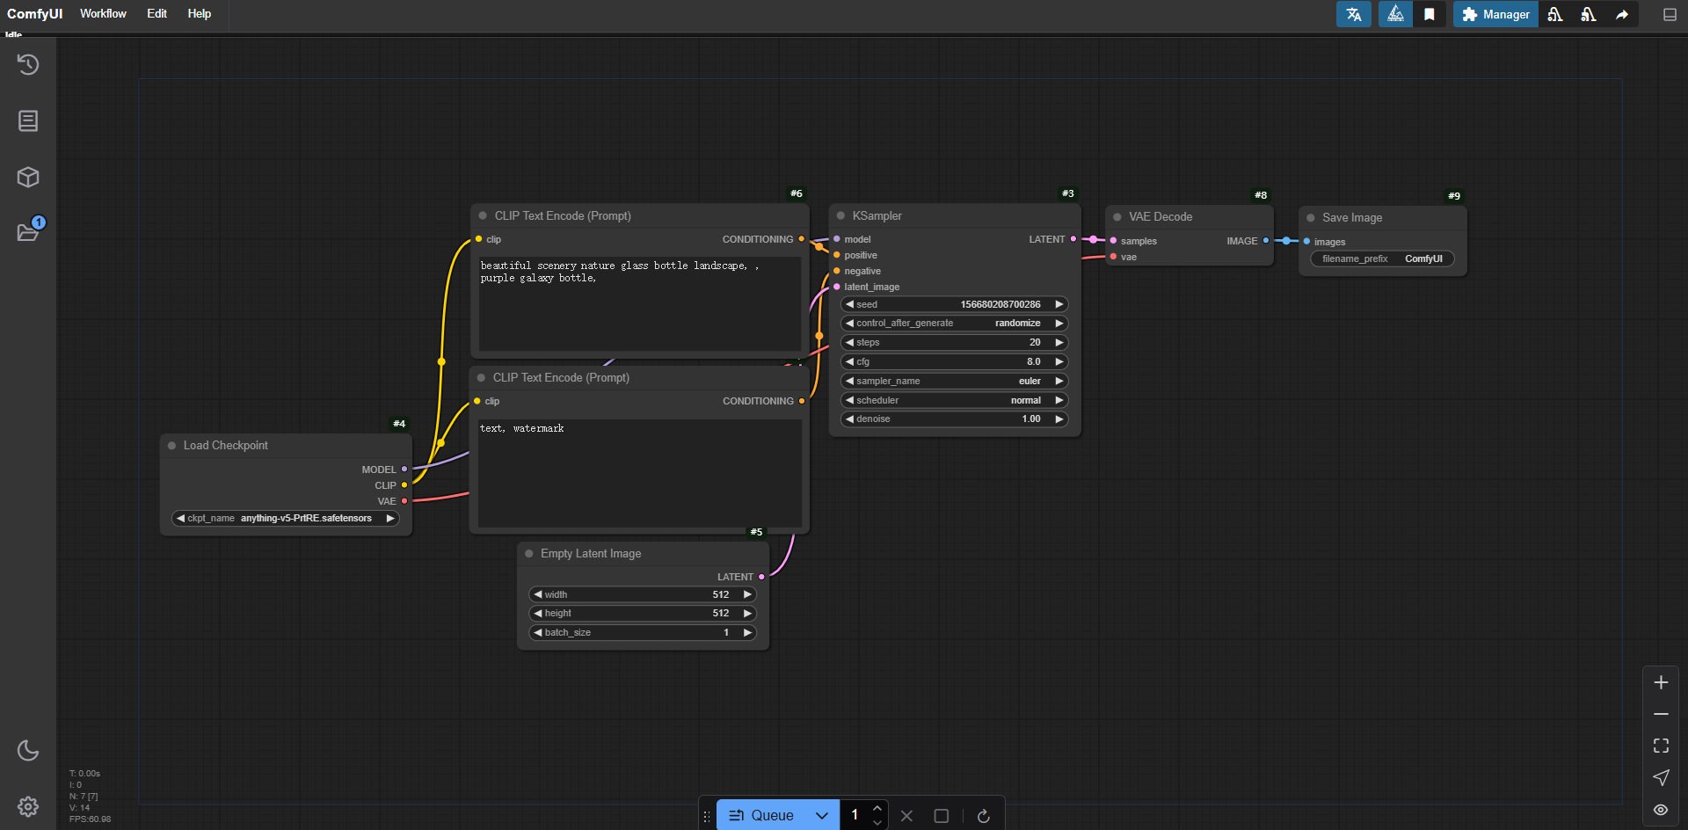The image size is (1688, 830).
Task: Collapse the KSampler node via its dot
Action: coord(841,215)
